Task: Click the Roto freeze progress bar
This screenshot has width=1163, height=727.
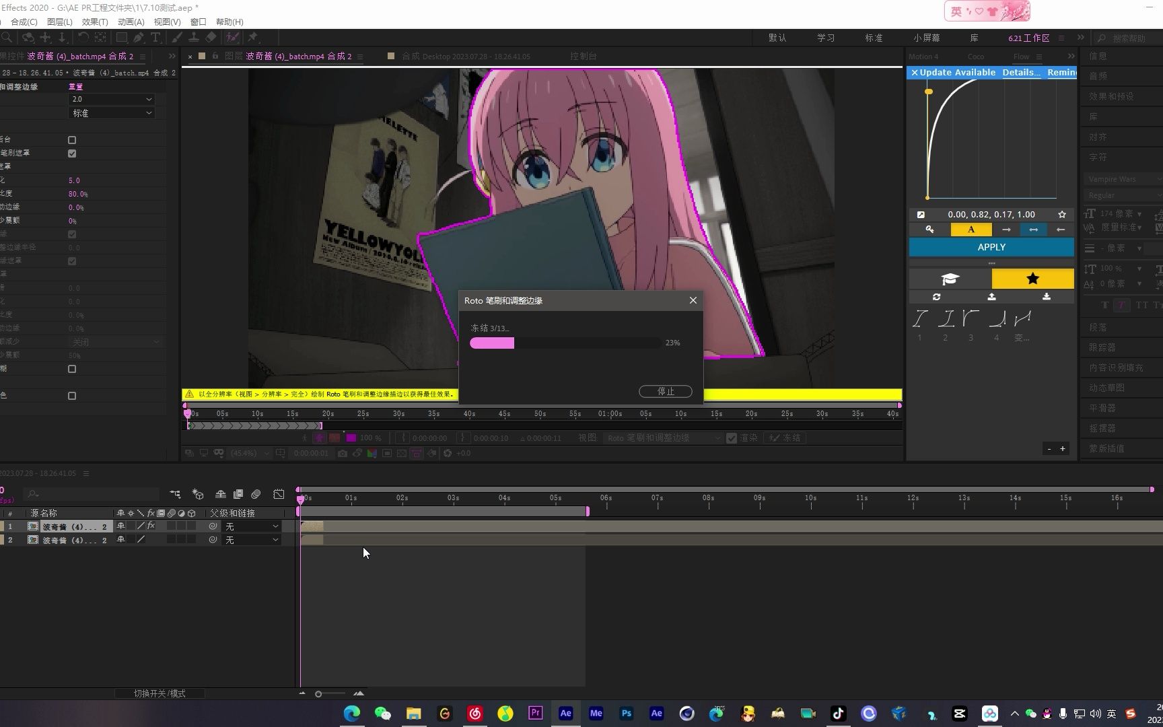Action: [565, 343]
